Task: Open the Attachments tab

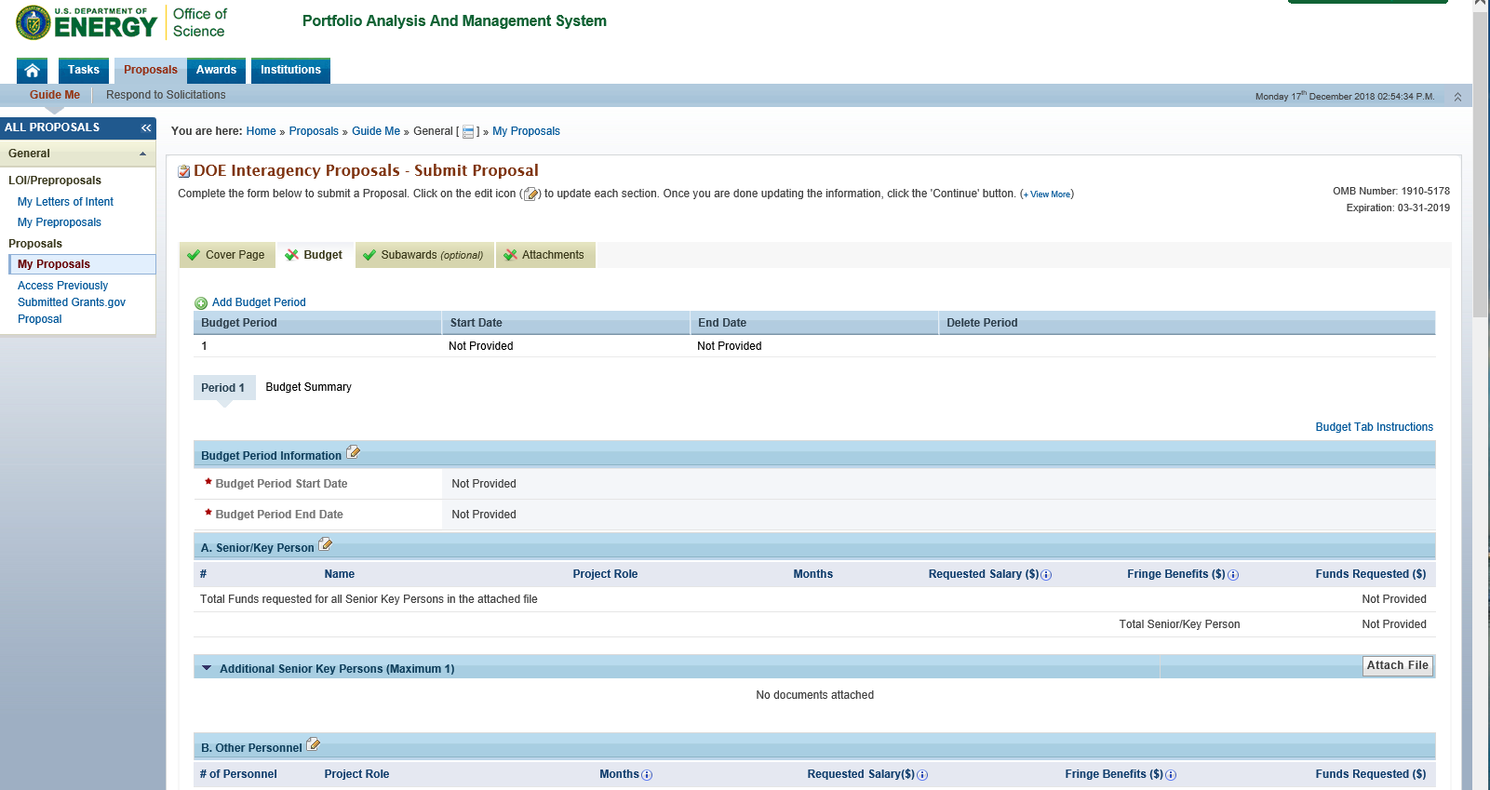Action: point(545,255)
